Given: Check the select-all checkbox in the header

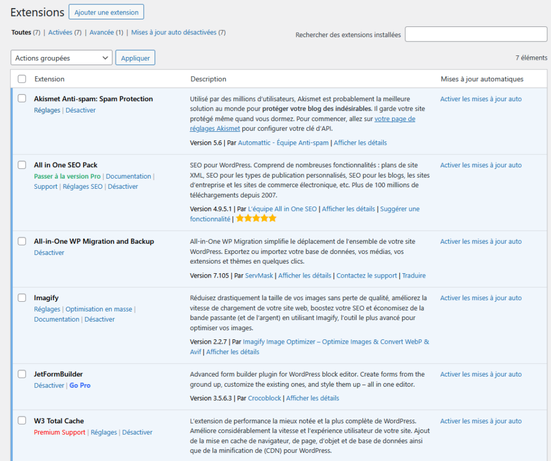Looking at the screenshot, I should [x=22, y=79].
